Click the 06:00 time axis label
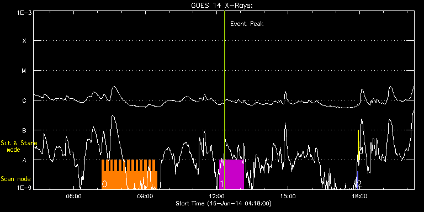 pyautogui.click(x=74, y=195)
